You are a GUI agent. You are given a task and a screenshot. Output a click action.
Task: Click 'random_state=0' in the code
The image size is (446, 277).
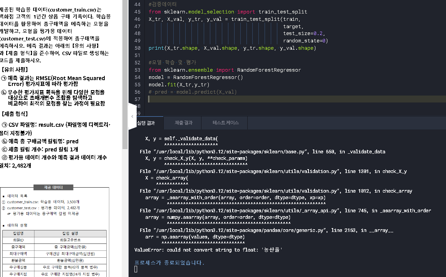click(304, 41)
